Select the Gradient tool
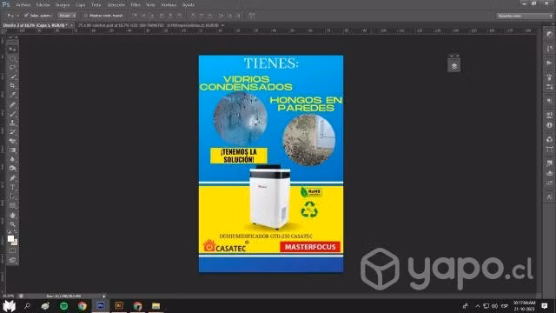 point(12,150)
